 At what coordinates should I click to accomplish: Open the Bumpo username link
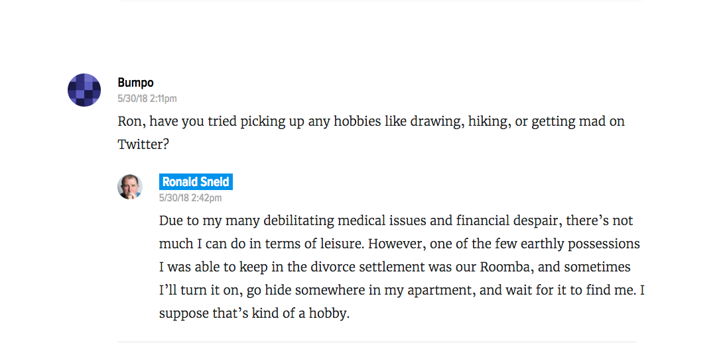click(x=135, y=83)
